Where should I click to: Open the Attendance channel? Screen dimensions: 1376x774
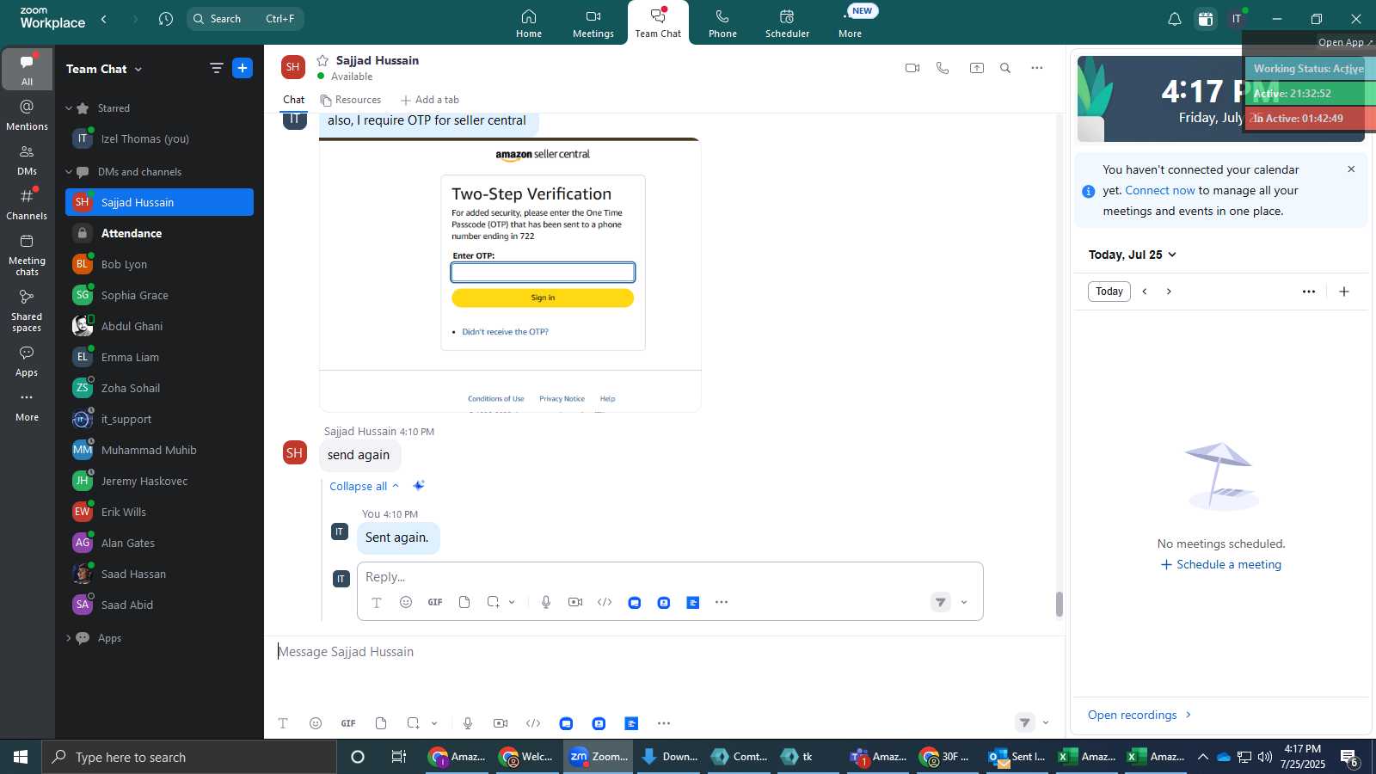160,233
